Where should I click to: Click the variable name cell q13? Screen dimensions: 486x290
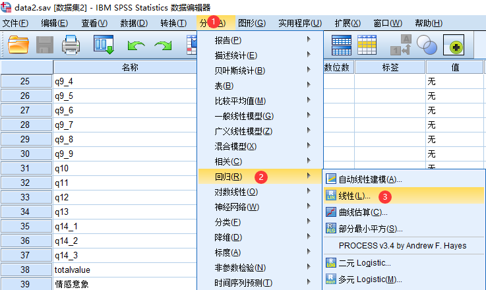pos(125,212)
